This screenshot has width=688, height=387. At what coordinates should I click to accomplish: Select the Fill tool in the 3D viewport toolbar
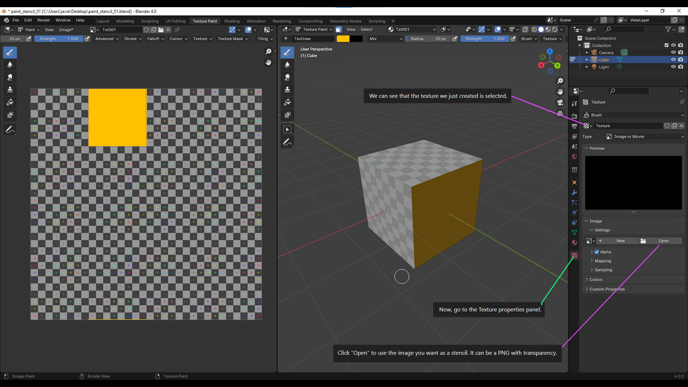(x=287, y=102)
